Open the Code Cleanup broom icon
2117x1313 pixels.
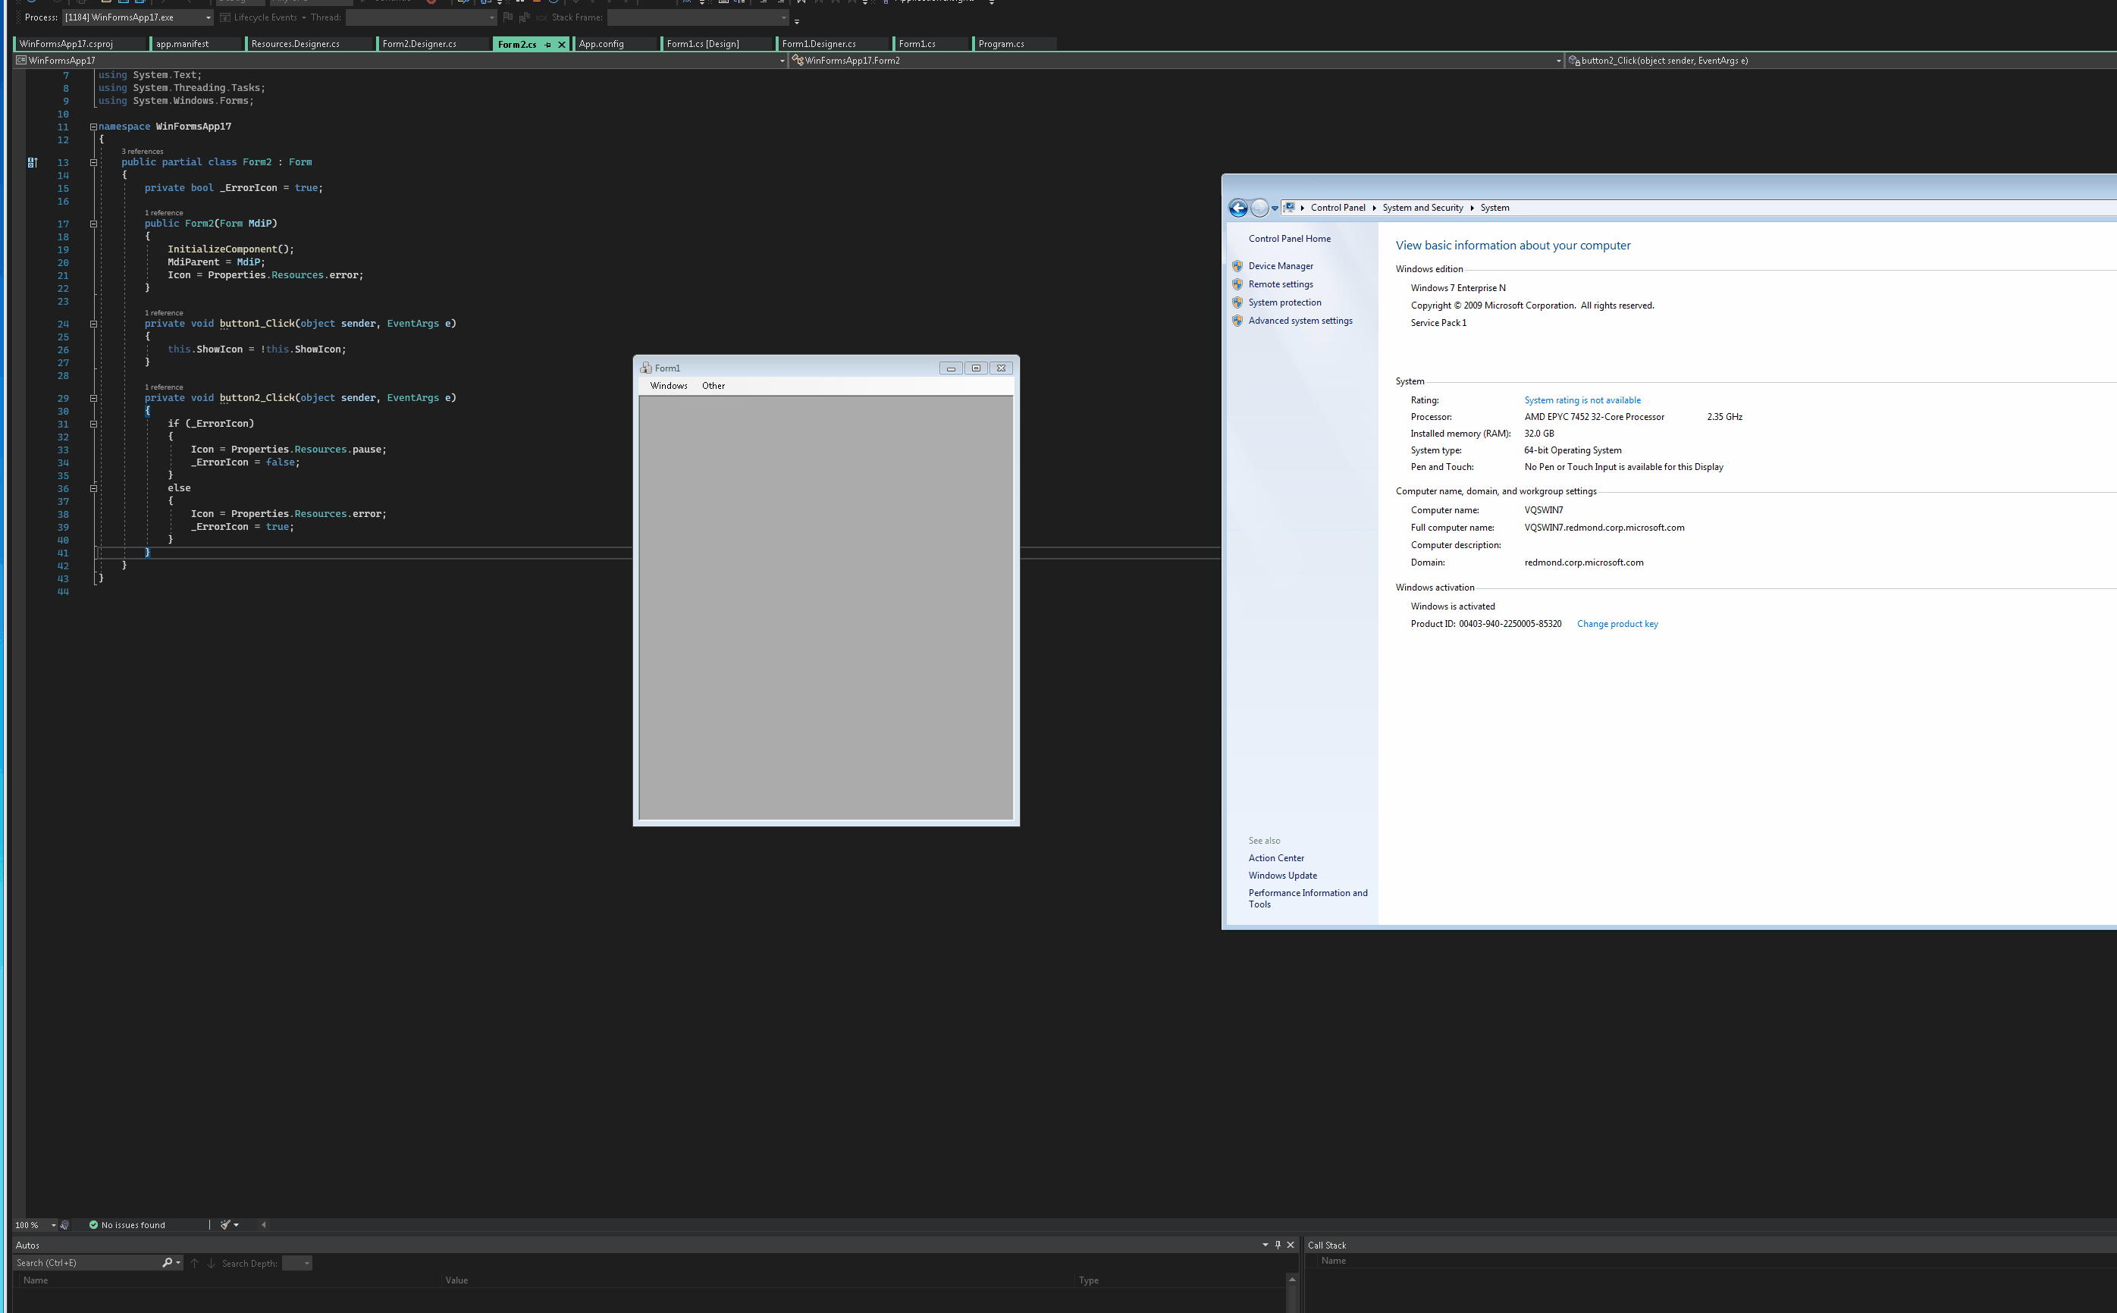click(225, 1224)
